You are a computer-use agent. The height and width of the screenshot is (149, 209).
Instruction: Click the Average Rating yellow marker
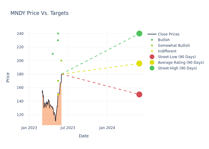click(139, 63)
